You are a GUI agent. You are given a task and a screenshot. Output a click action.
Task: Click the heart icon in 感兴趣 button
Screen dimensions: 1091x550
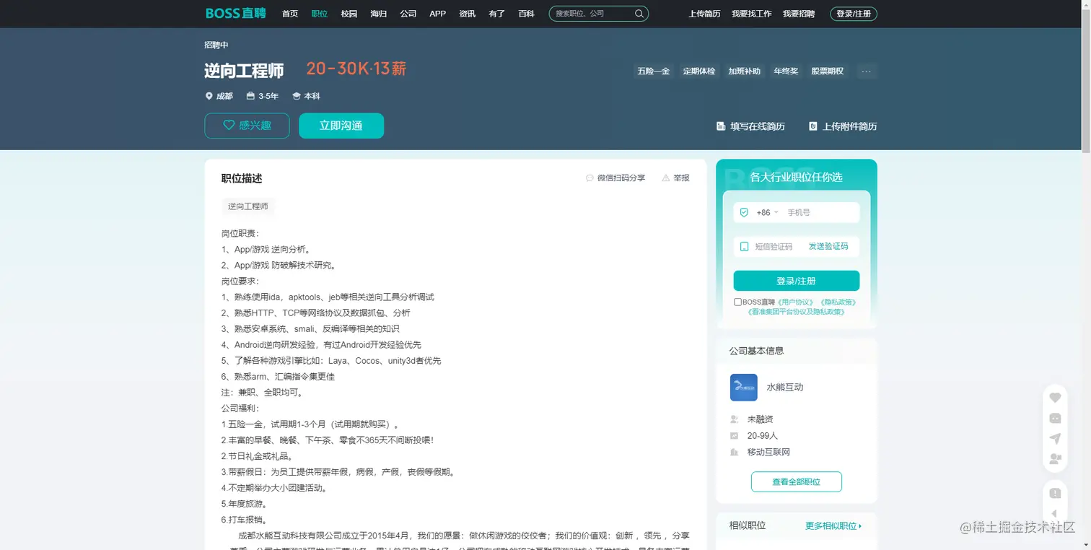point(229,125)
